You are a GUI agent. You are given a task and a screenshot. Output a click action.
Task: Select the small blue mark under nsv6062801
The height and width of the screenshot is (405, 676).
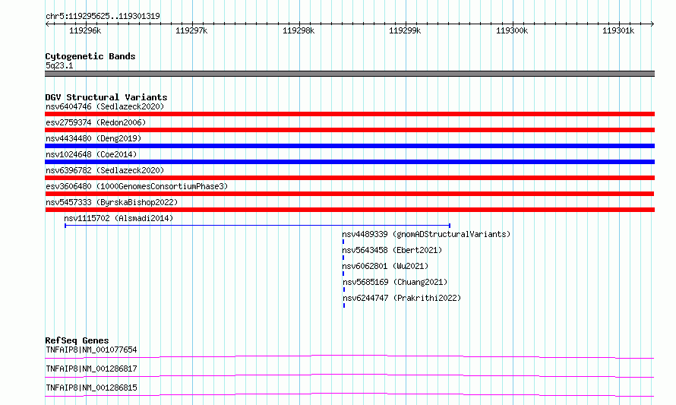(343, 274)
